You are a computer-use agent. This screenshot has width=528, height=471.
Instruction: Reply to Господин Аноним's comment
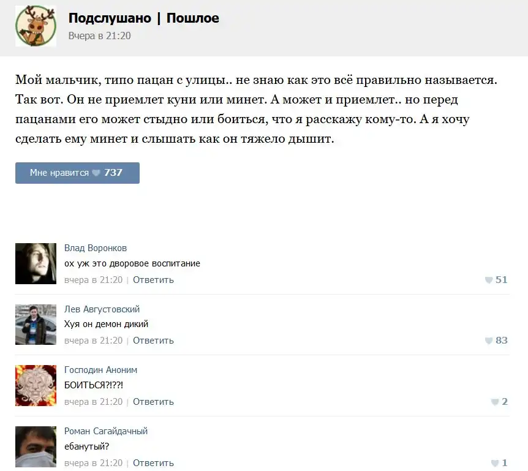[x=153, y=402]
